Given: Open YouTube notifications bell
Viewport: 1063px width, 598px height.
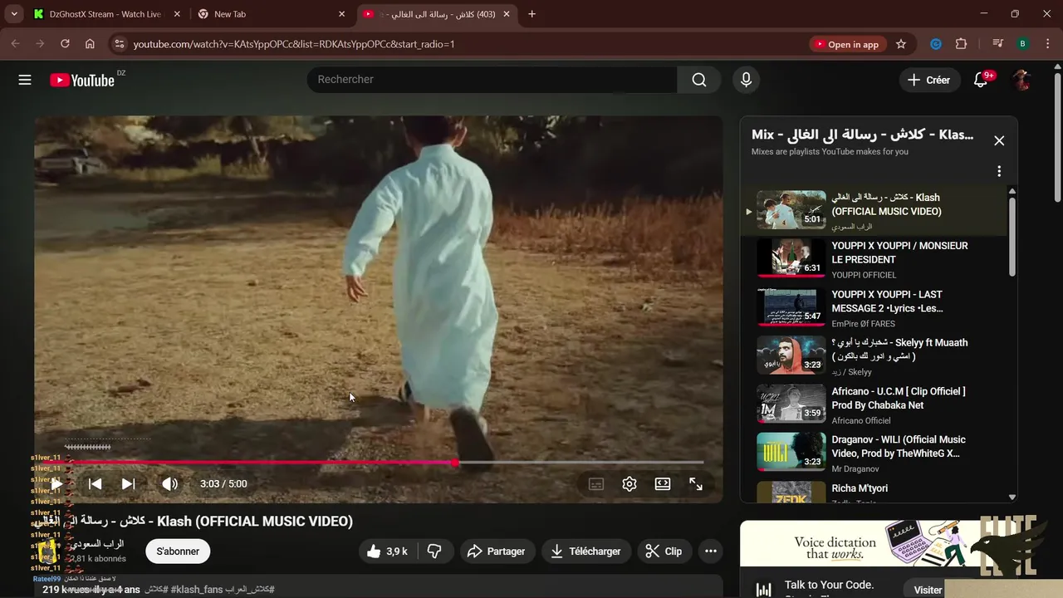Looking at the screenshot, I should click(981, 80).
